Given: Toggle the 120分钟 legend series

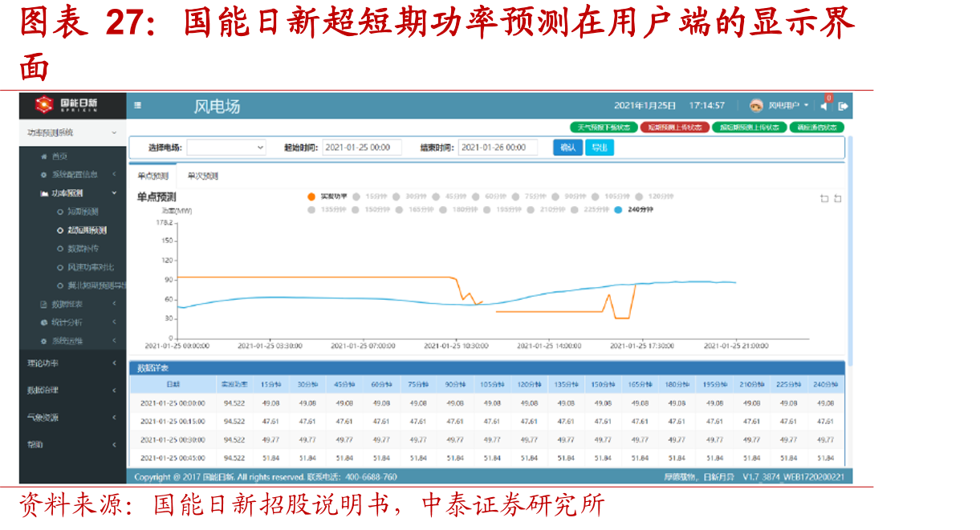Looking at the screenshot, I should [654, 196].
